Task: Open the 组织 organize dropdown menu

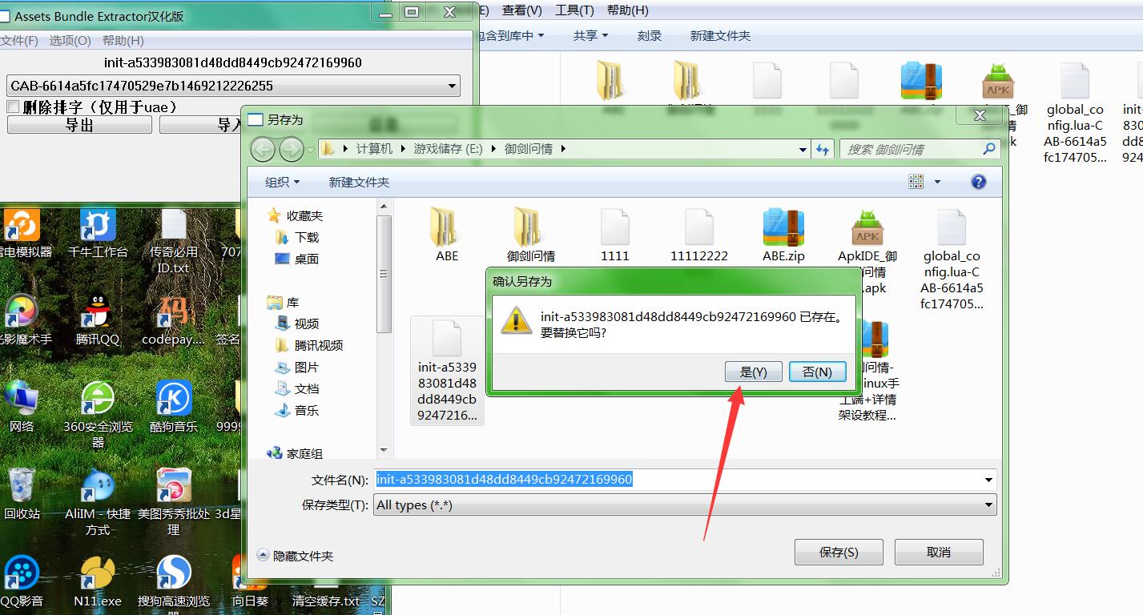Action: tap(283, 182)
